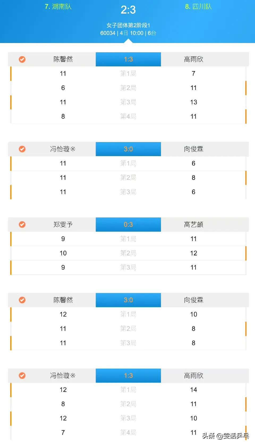Image resolution: width=255 pixels, height=445 pixels.
Task: Select the 1:3 score header of first match
Action: [x=128, y=59]
